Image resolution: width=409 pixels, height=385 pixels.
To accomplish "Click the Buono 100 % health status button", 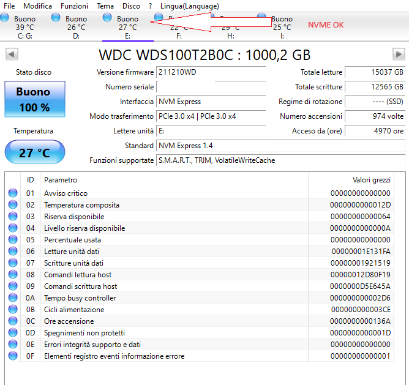I will point(35,99).
